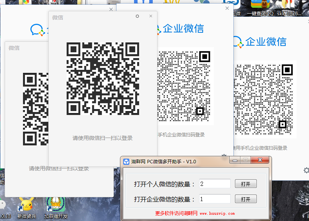The height and width of the screenshot is (221, 309).
Task: Click the front WeChat login QR code
Action: 103,79
